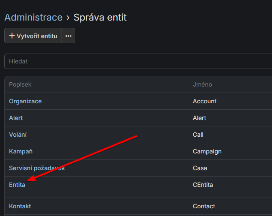Focus the Hledat search field

tap(138, 61)
